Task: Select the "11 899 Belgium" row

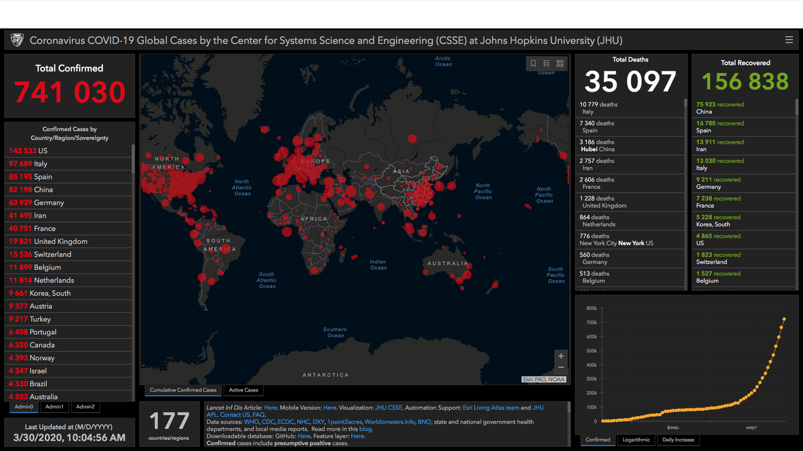Action: 69,267
